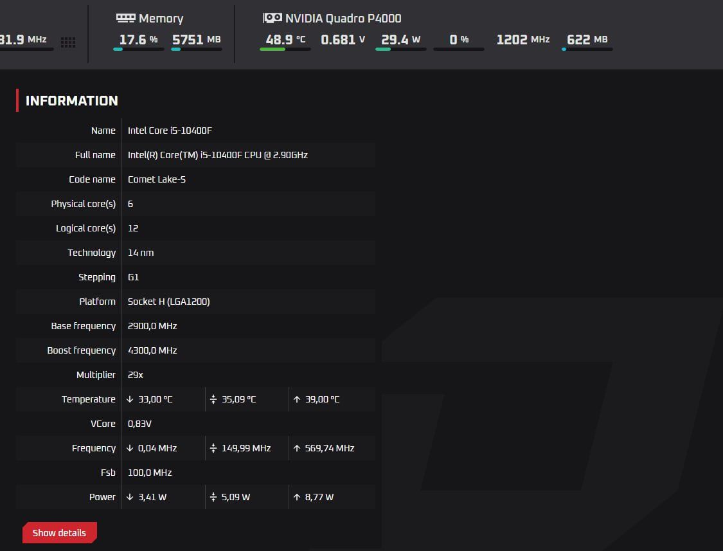Viewport: 723px width, 551px height.
Task: Click the Power maximum up-arrow icon
Action: 297,497
